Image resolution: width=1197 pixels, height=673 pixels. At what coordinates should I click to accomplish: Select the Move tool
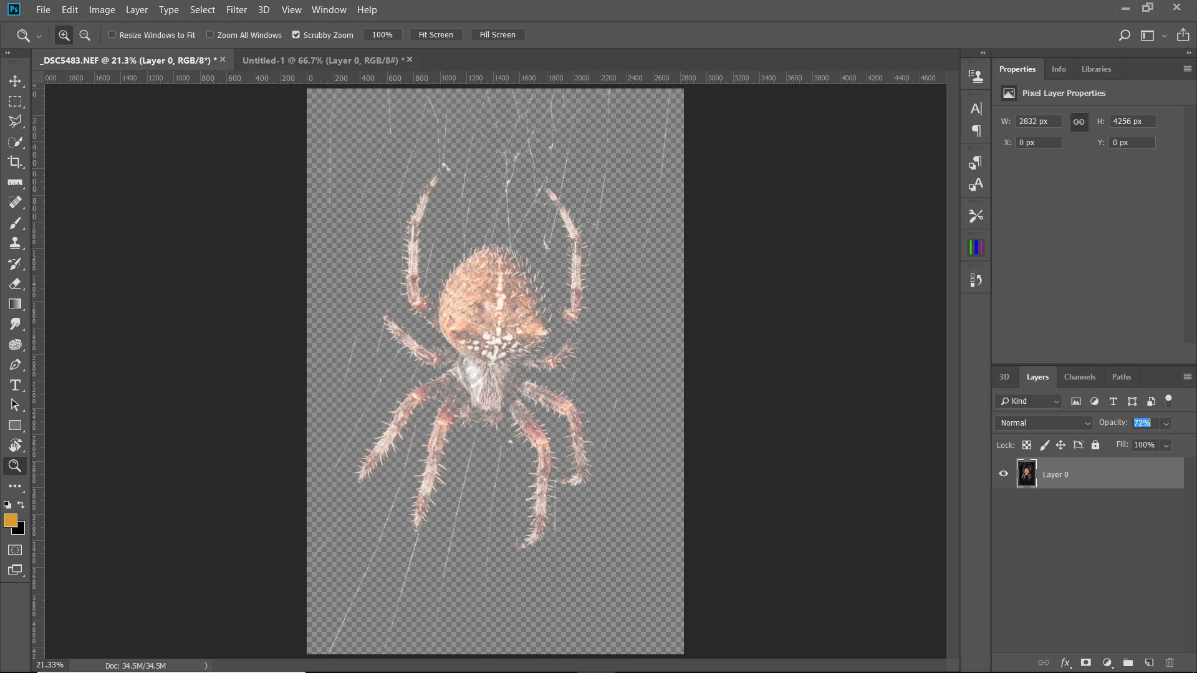click(x=15, y=81)
